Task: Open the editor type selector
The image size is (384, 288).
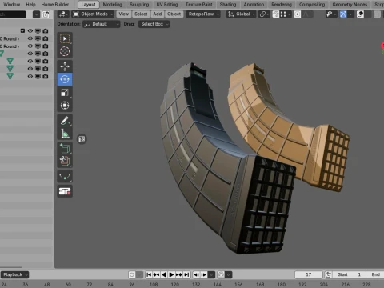Action: (63, 14)
